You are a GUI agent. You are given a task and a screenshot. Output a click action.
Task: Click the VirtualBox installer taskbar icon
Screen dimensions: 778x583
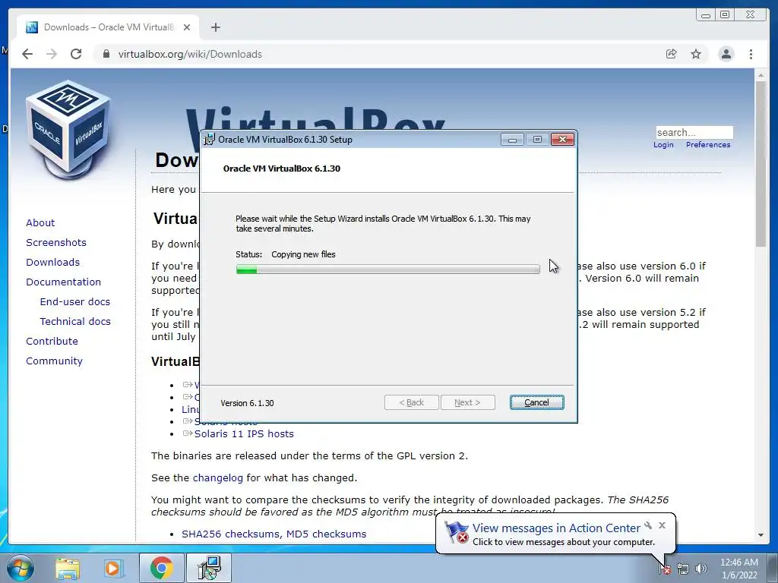pos(209,568)
